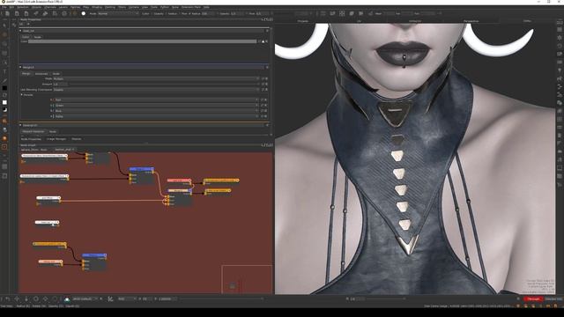Open the Patches menu
This screenshot has width=564, height=317.
(75, 7)
